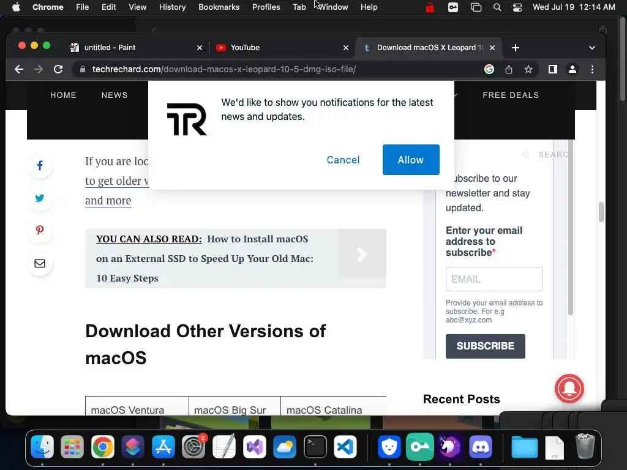The image size is (627, 470).
Task: Click the site search icon
Action: 526,154
